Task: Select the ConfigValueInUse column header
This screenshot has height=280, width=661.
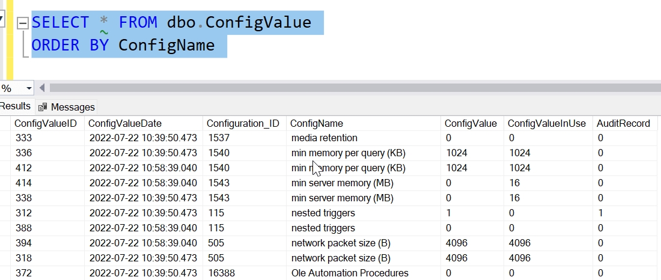Action: coord(546,123)
